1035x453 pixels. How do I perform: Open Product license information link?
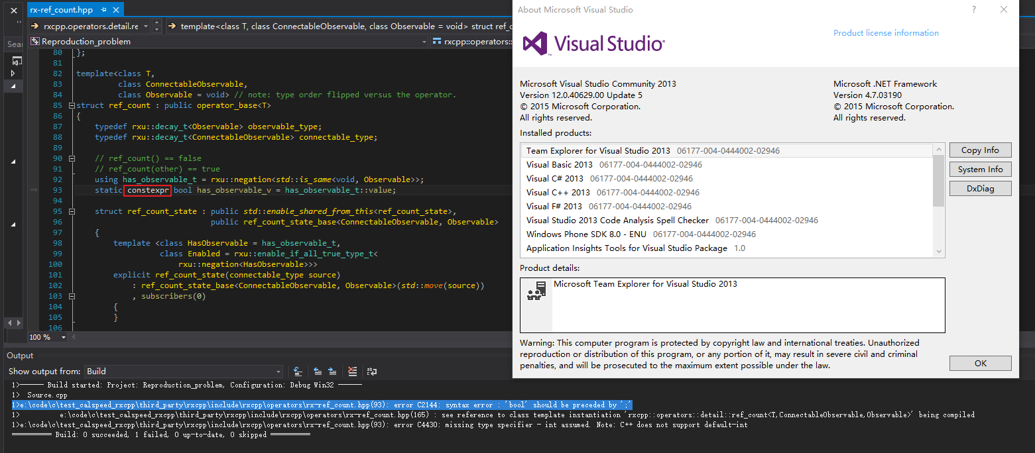point(886,33)
